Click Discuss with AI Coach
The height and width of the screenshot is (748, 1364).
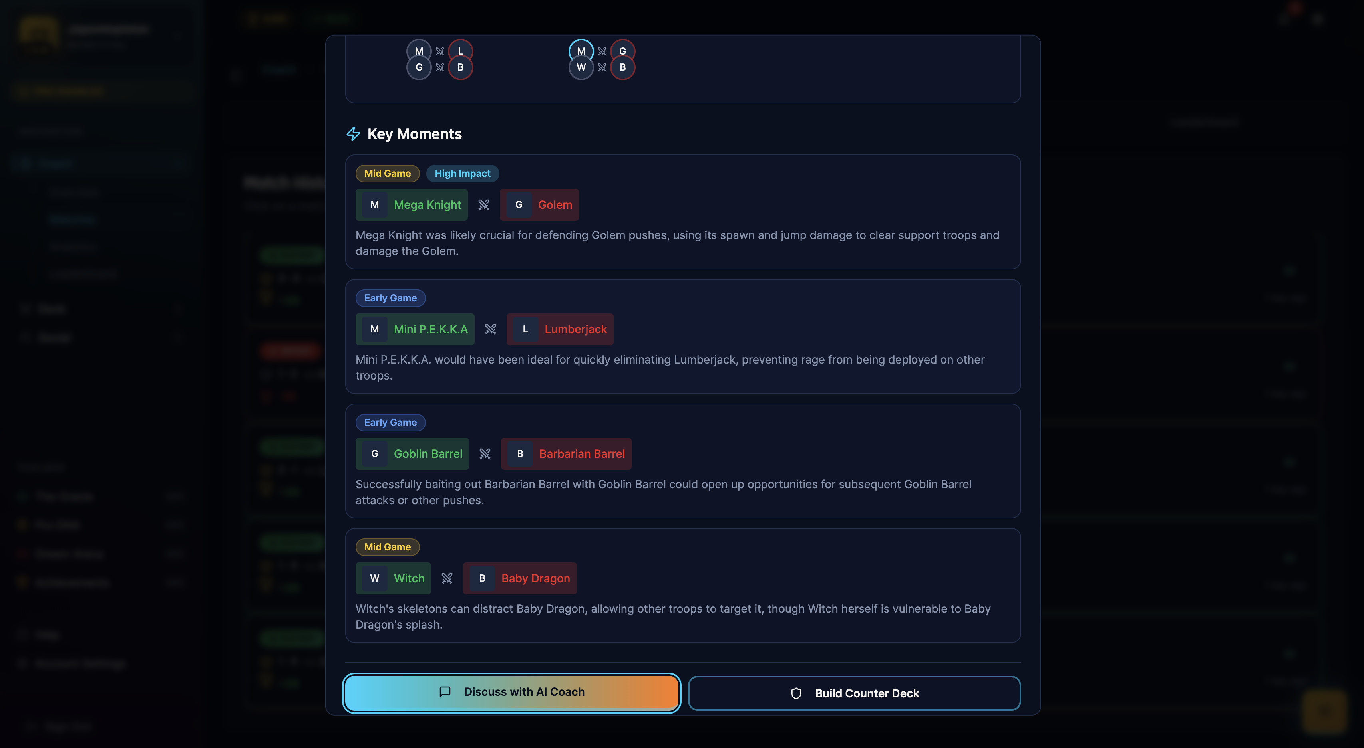click(x=511, y=692)
